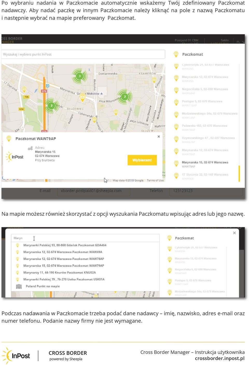Click the 'Paczkomat WAW79AP' popup title

pyautogui.click(x=36, y=139)
